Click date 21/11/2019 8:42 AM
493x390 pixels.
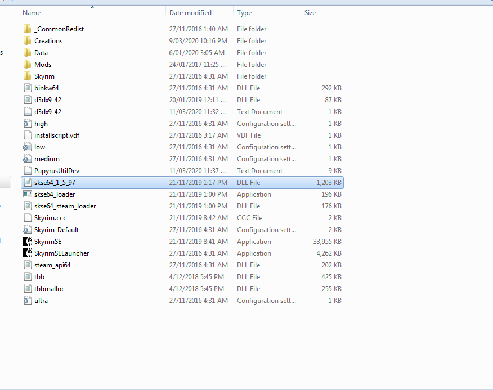pos(199,218)
